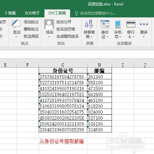Select cell 411728199107078434

pos(63,100)
